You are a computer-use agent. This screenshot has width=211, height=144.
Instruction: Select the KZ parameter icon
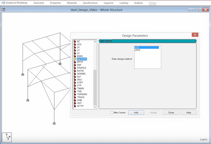75,42
